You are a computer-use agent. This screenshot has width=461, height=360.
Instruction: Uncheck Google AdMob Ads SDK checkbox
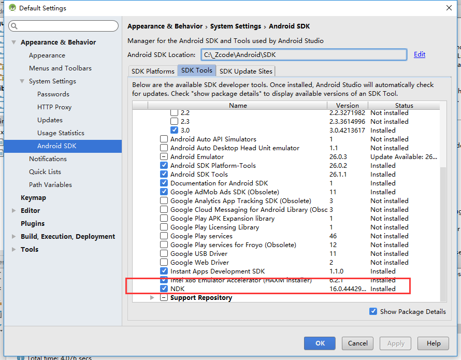164,192
